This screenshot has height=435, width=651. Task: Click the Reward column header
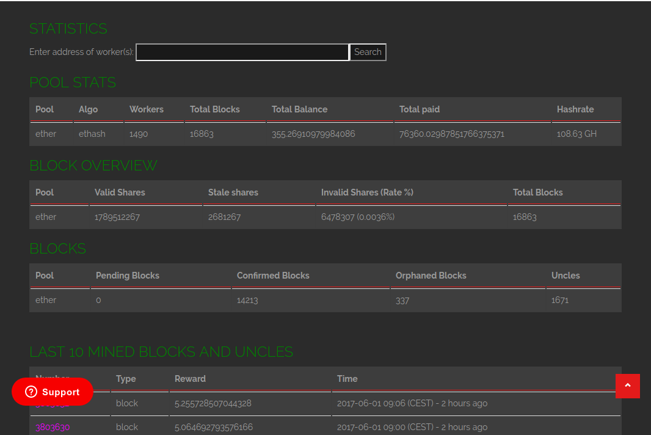click(x=190, y=379)
